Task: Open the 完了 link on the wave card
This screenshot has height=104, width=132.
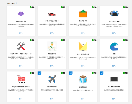Action: [x=114, y=66]
